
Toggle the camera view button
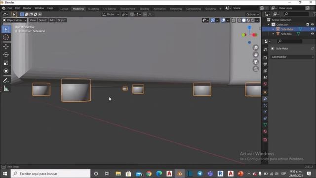click(256, 62)
